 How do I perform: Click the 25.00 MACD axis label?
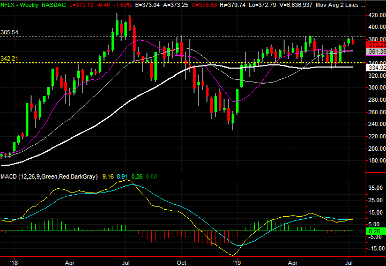point(376,200)
